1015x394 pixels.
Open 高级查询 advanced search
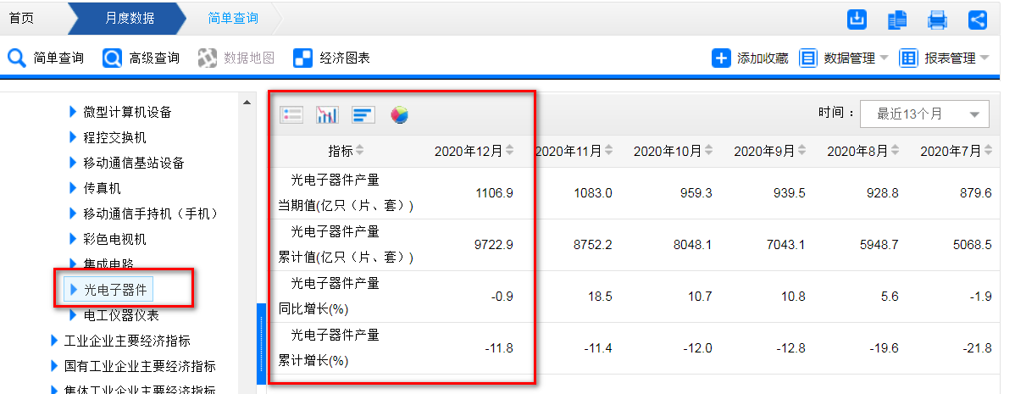[x=141, y=58]
